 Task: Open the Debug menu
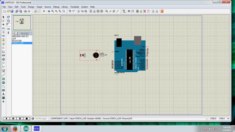click(56, 7)
